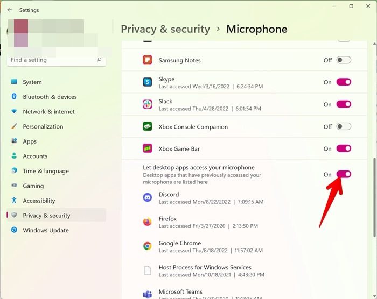Click the back arrow button
Screen dimensions: 377x299
pyautogui.click(x=9, y=10)
